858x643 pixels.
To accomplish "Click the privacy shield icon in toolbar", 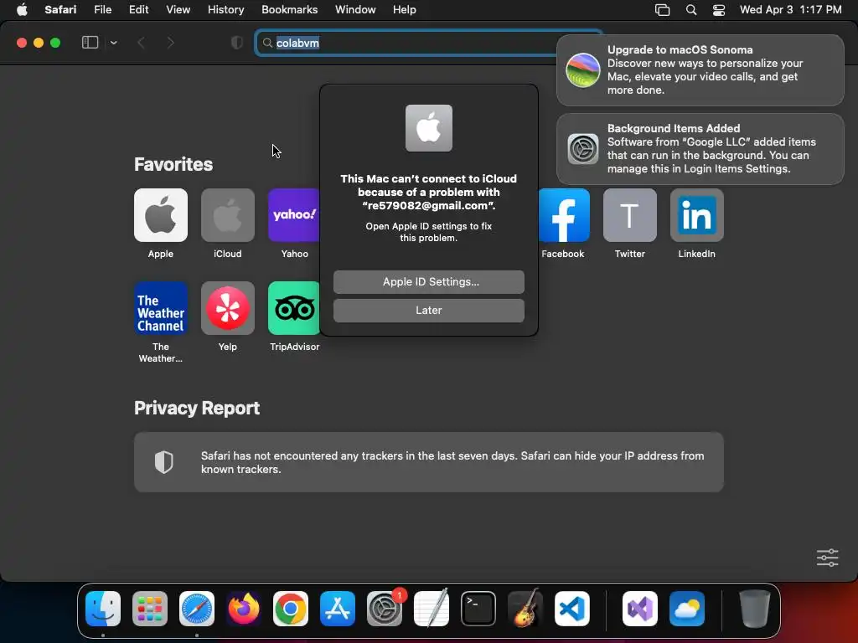I will click(x=237, y=43).
